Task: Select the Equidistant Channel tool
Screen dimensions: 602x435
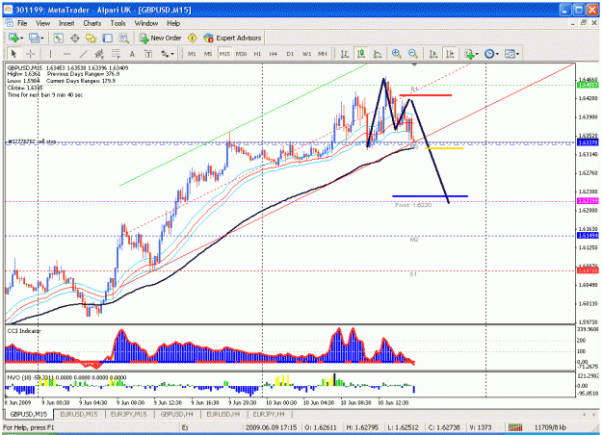Action: (99, 54)
